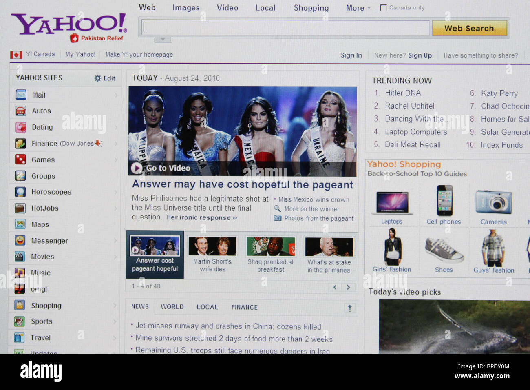The width and height of the screenshot is (530, 390).
Task: Show next stories with right arrow
Action: (349, 287)
